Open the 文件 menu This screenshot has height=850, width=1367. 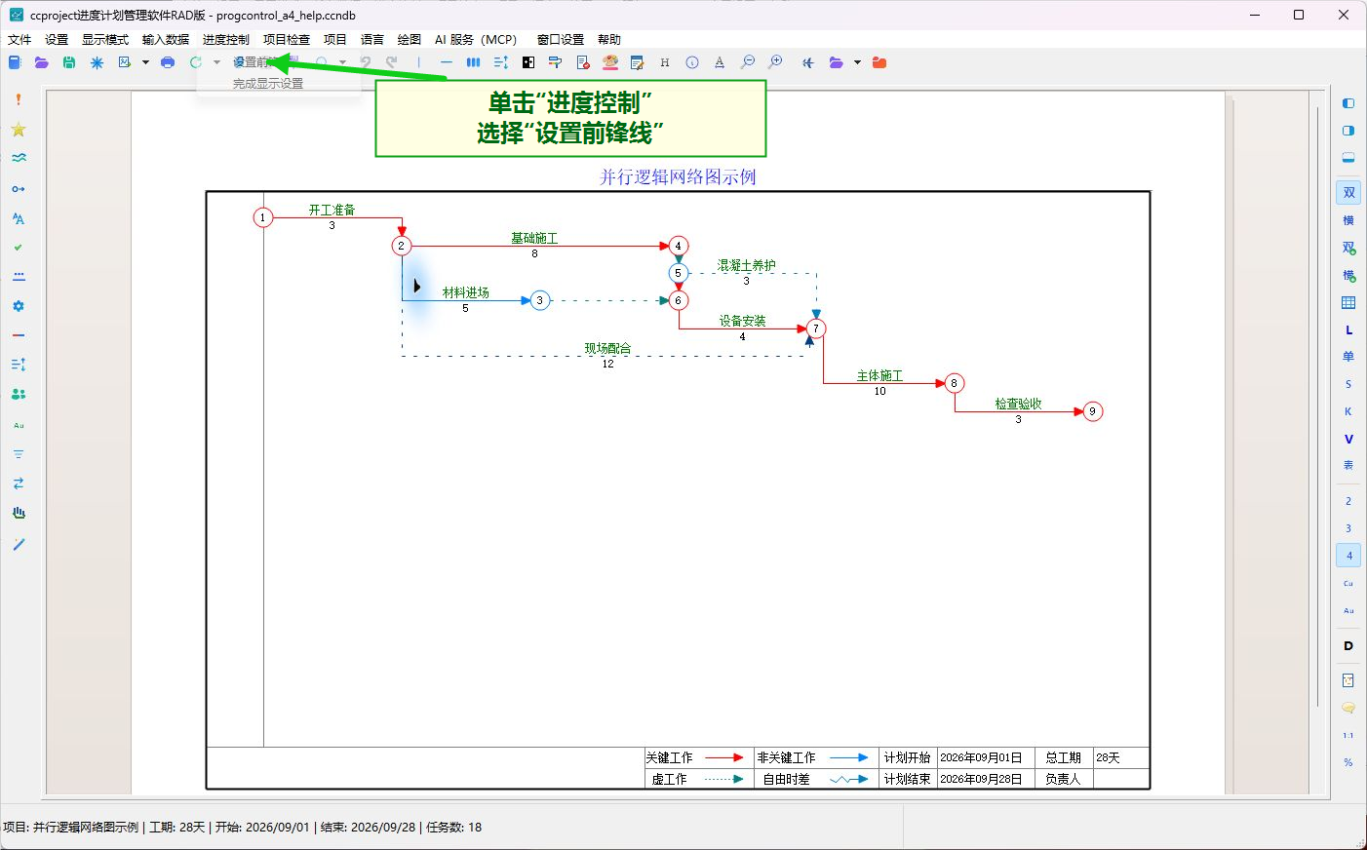coord(20,40)
